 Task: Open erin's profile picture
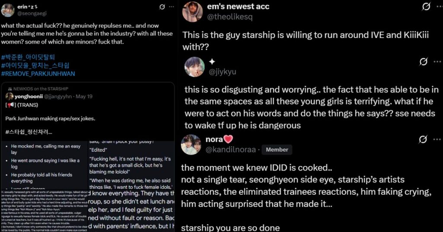(8, 10)
